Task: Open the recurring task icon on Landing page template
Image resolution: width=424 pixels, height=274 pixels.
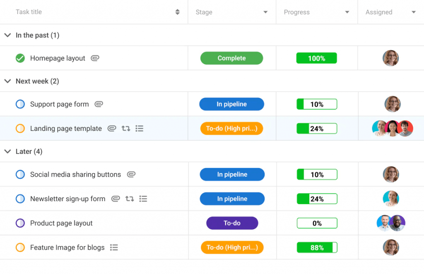Action: (x=125, y=128)
